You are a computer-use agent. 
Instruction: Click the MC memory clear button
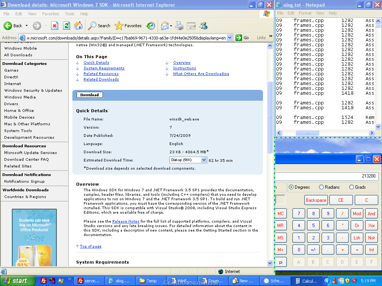pyautogui.click(x=281, y=214)
